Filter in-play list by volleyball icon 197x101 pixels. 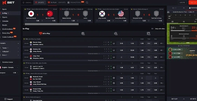[116, 33]
